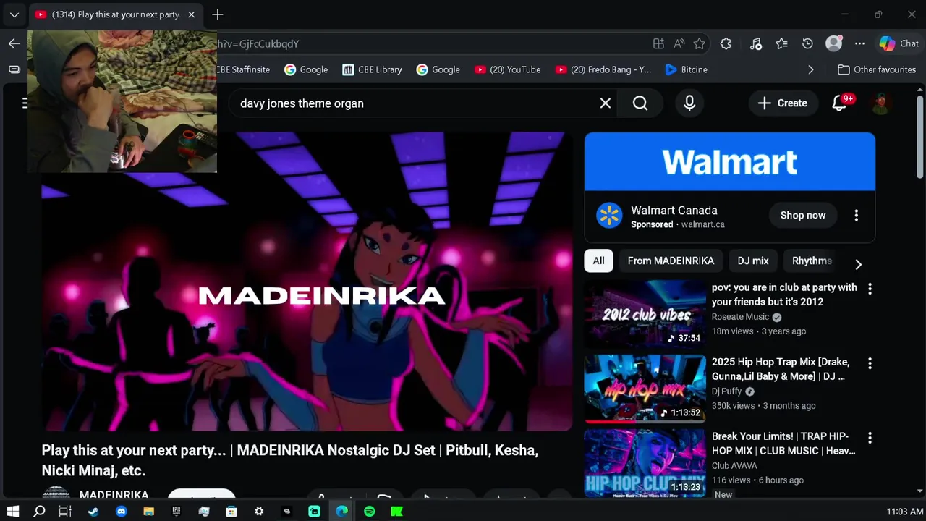Open the hip hop mix video thumbnail
Screen dimensions: 926x521
tap(645, 389)
